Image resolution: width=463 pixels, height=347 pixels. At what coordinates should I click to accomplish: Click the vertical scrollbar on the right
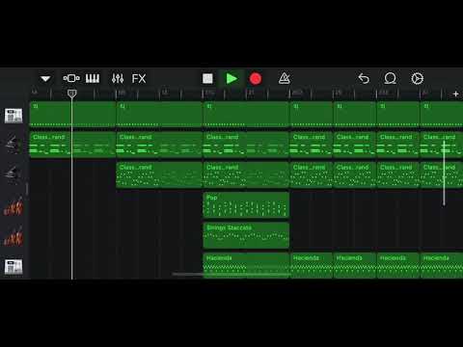tap(444, 173)
